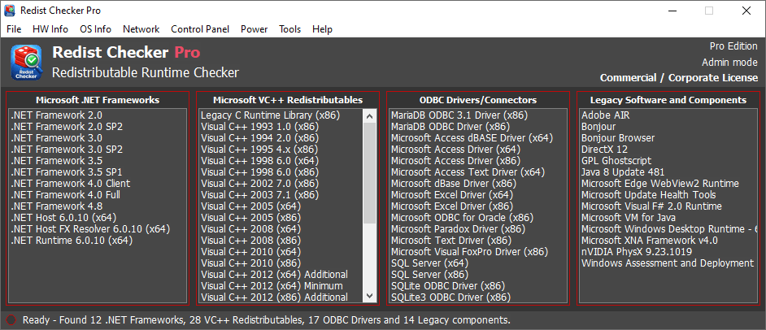
Task: Open the Control Panel menu
Action: tap(200, 29)
